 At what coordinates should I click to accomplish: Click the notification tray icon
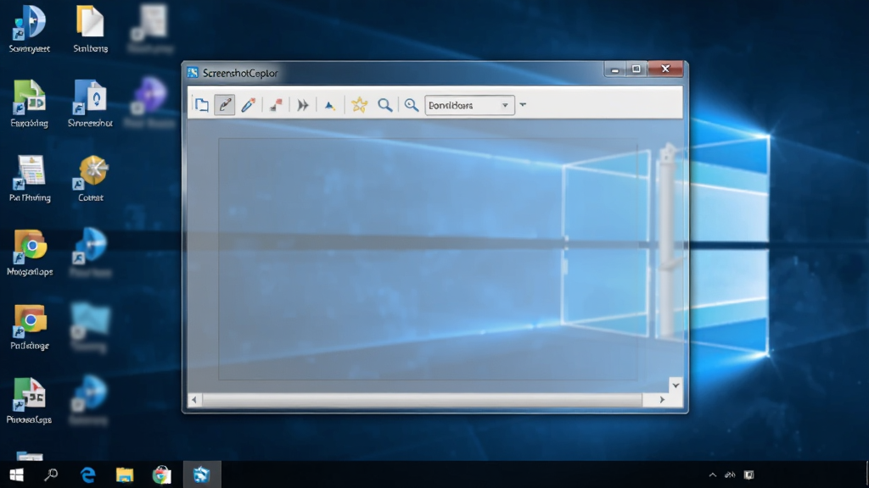pyautogui.click(x=748, y=474)
